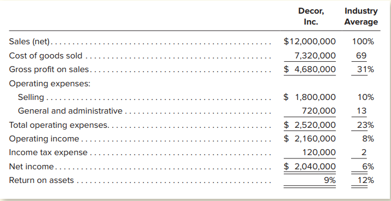
Task: Click the Operating expenses heading
Action: [50, 84]
